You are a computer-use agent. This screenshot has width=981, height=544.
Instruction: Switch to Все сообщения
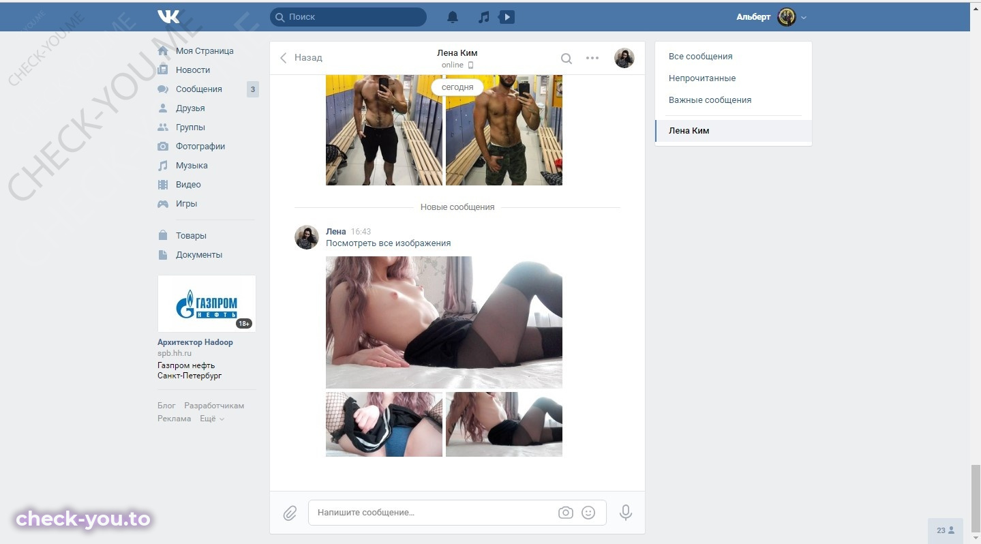[x=701, y=57]
